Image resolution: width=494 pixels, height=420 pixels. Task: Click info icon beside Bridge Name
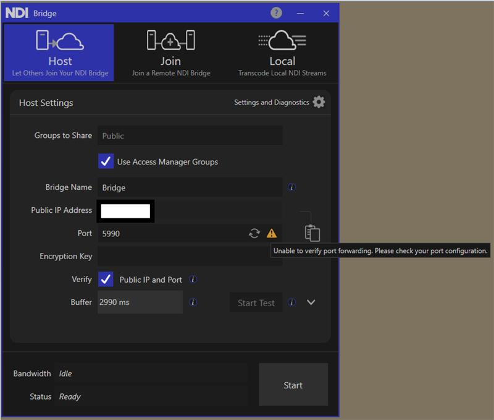[292, 187]
